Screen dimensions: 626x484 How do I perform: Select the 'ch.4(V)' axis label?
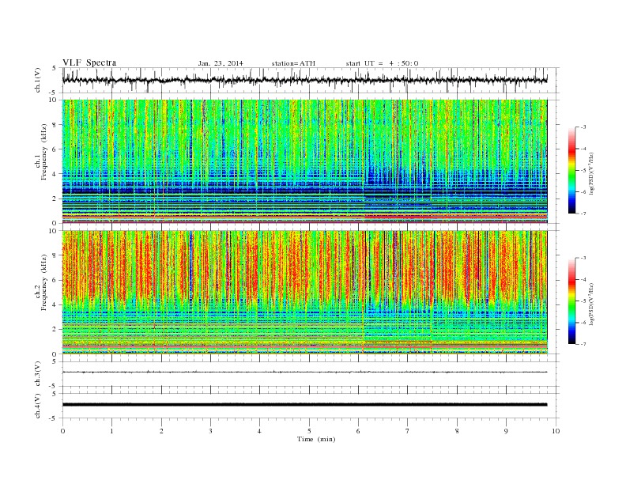tap(38, 406)
